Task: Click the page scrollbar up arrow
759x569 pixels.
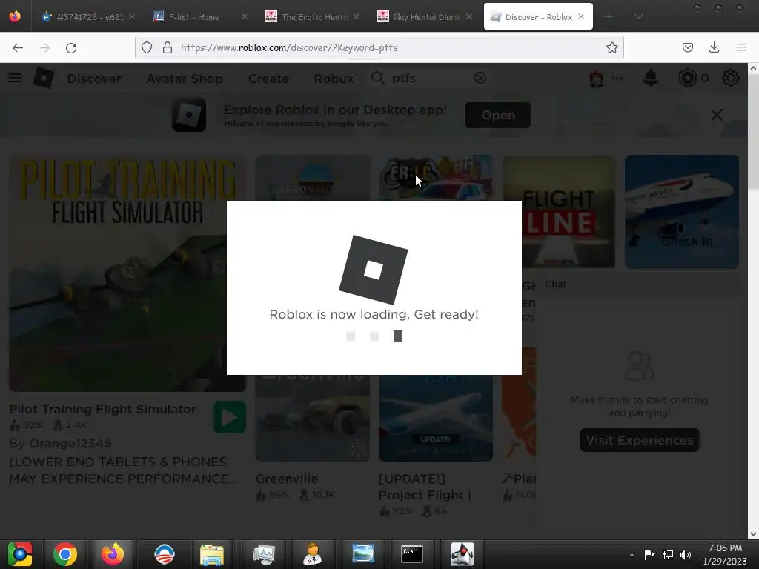Action: coord(753,69)
